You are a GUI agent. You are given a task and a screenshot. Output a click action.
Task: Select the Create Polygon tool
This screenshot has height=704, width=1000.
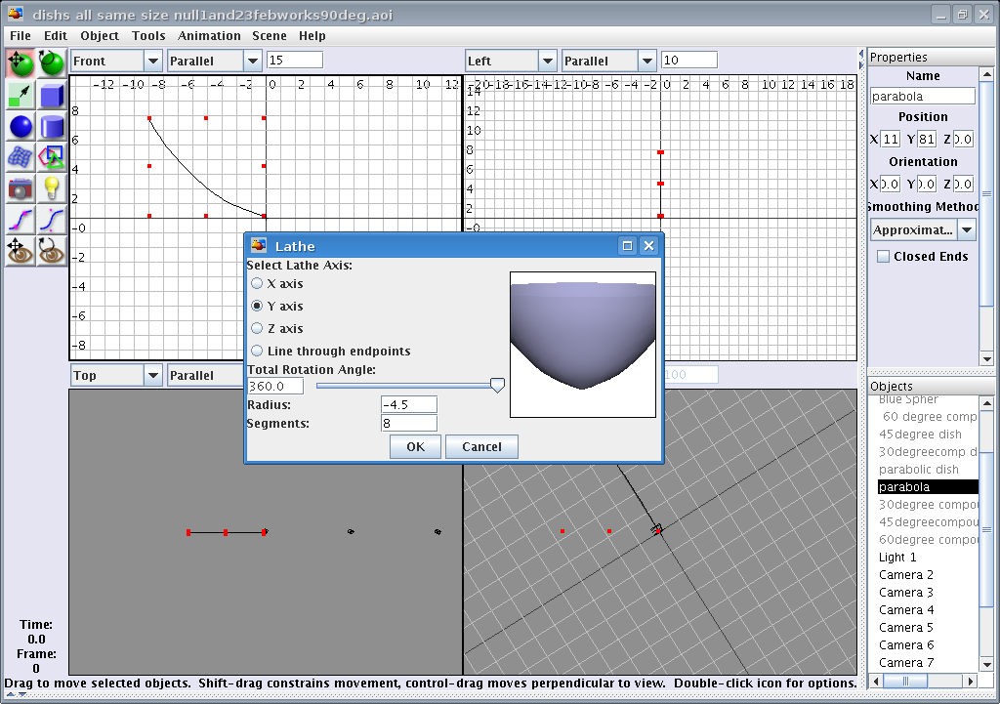[x=52, y=157]
